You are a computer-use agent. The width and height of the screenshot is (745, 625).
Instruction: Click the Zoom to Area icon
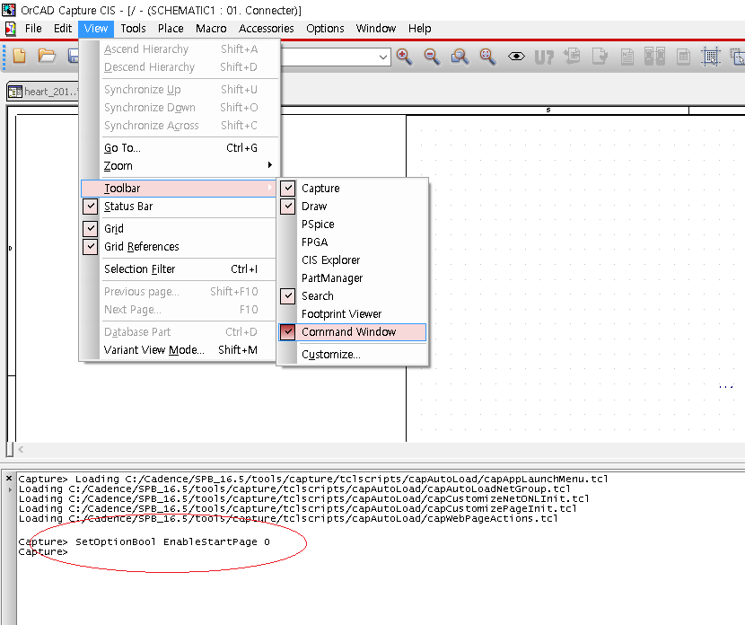pos(460,57)
